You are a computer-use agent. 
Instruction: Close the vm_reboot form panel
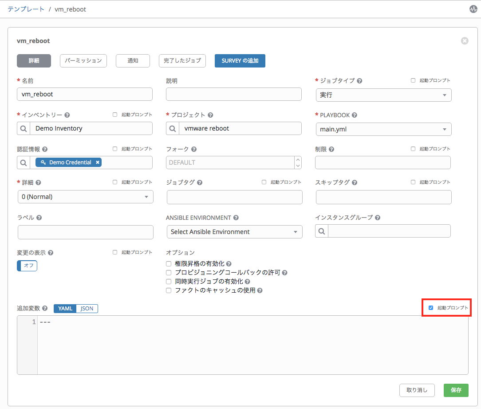(465, 41)
